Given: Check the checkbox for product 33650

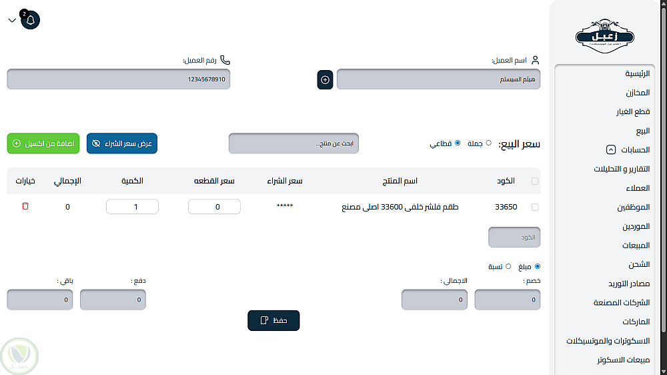Looking at the screenshot, I should pos(535,208).
